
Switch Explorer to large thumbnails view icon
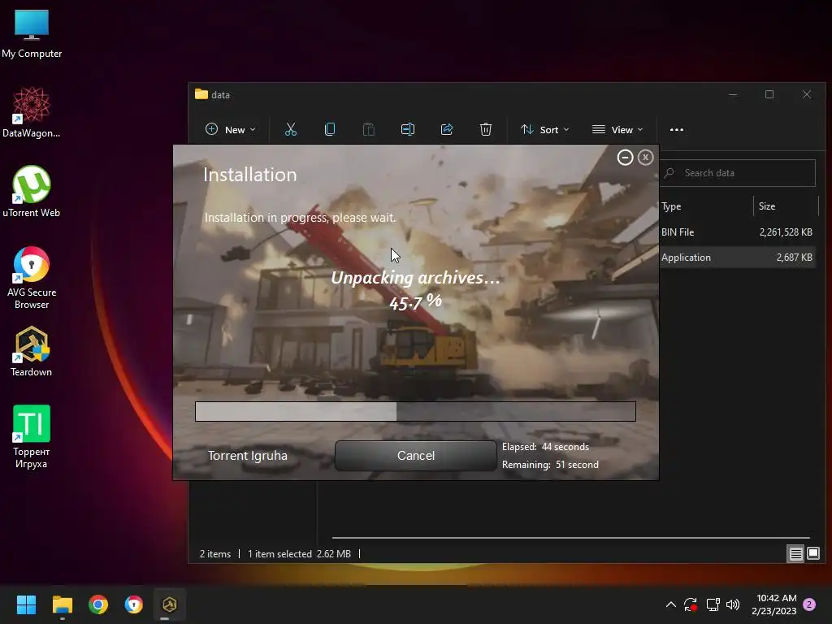point(812,554)
